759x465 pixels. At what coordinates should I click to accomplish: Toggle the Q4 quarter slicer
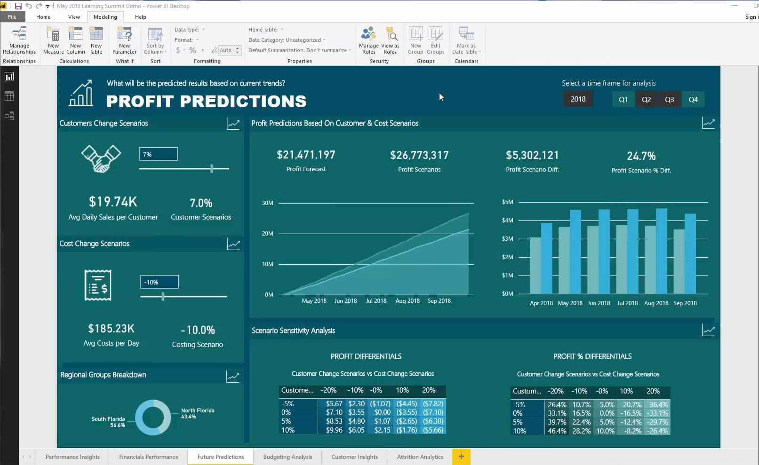click(693, 99)
